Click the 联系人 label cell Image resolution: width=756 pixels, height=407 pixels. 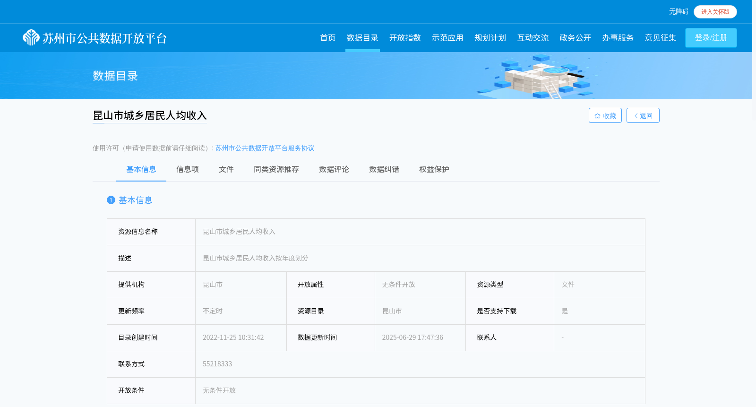pos(510,338)
